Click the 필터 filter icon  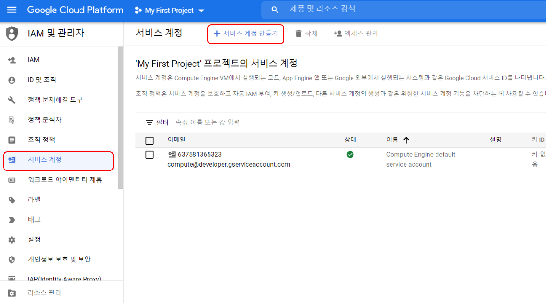pyautogui.click(x=149, y=123)
